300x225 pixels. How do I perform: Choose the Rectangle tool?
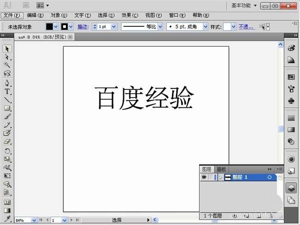(7, 108)
